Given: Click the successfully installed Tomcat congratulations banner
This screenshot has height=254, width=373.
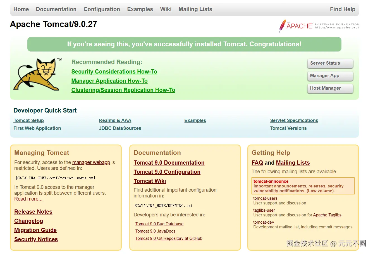Looking at the screenshot, I should click(184, 44).
